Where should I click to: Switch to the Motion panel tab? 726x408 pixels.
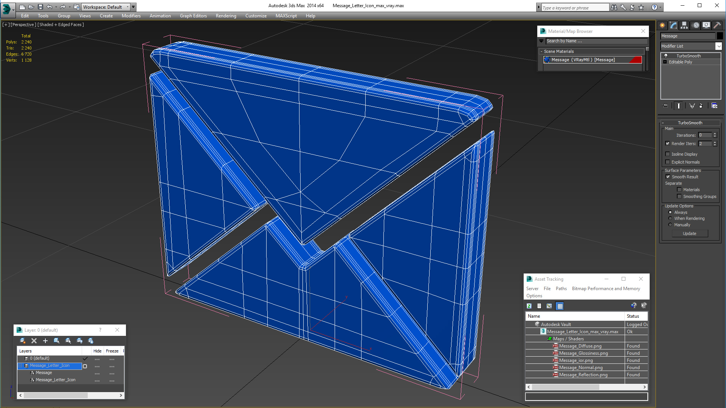pos(695,25)
